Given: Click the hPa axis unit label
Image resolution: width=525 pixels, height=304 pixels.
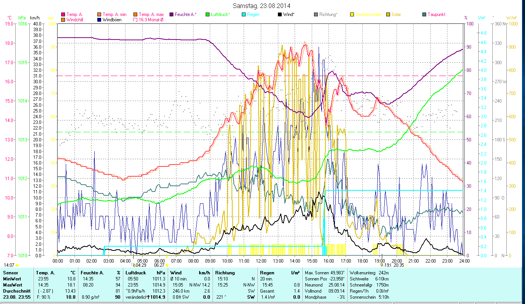Looking at the screenshot, I should coord(22,18).
